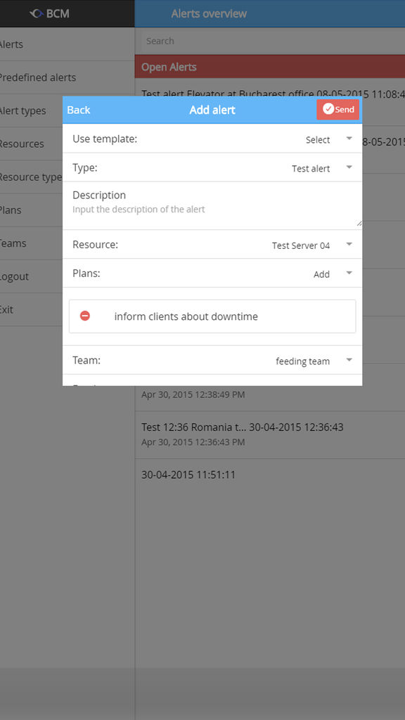405x720 pixels.
Task: Click the Description text area
Action: pos(212,206)
